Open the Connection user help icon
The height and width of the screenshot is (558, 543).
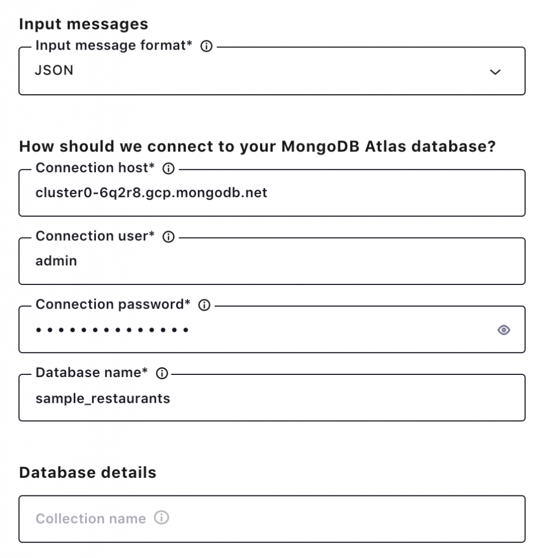click(169, 236)
